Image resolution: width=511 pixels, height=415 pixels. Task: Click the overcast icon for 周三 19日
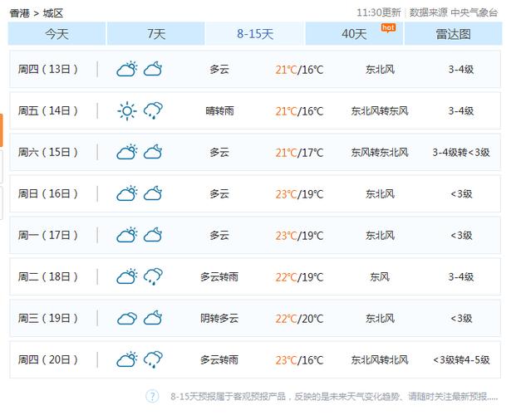tap(127, 319)
